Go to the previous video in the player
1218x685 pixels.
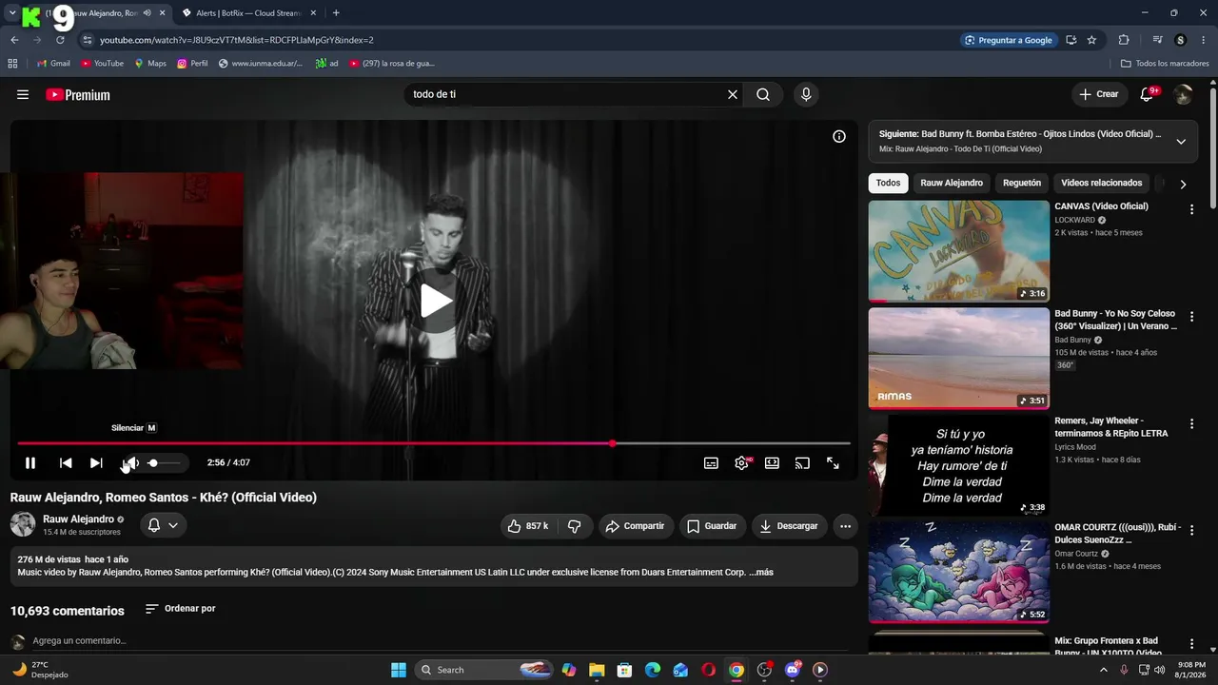click(x=66, y=463)
